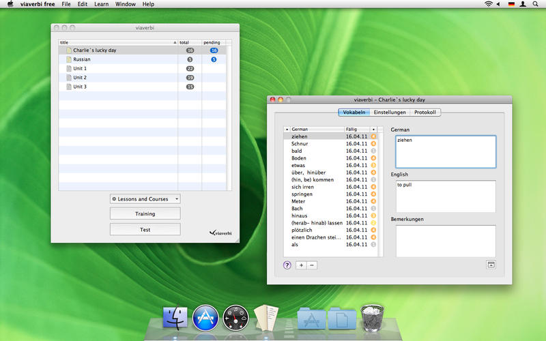Click the purple help question-mark icon
The width and height of the screenshot is (546, 341).
click(x=287, y=265)
